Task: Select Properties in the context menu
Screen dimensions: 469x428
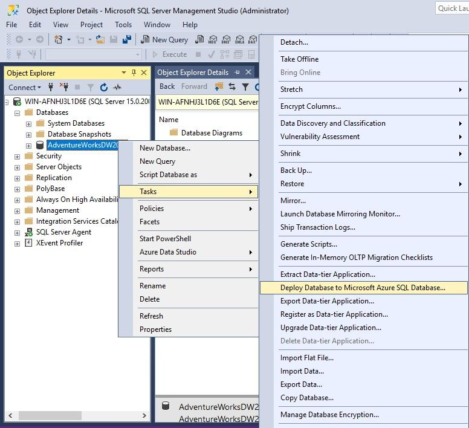Action: 189,329
